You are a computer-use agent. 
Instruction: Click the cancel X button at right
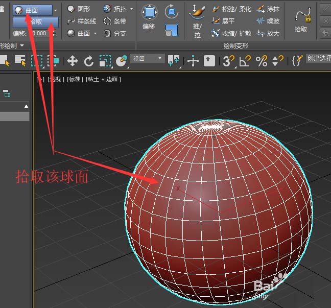point(325,21)
